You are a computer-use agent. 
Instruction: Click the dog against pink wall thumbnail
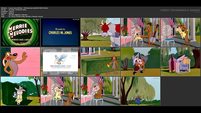click(x=20, y=62)
